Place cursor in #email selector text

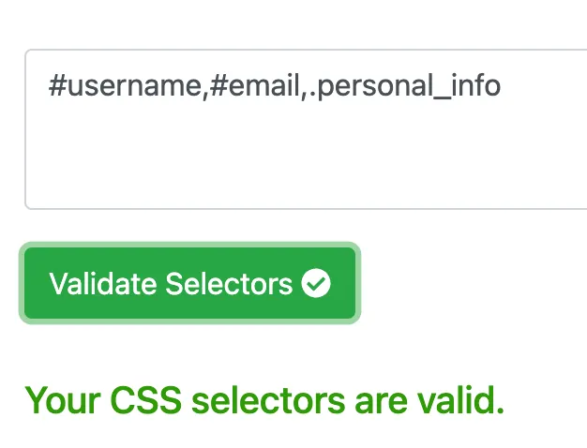254,87
